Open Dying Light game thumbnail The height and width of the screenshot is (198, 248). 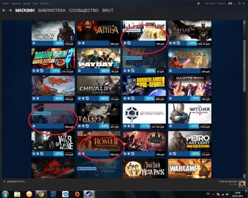click(144, 30)
